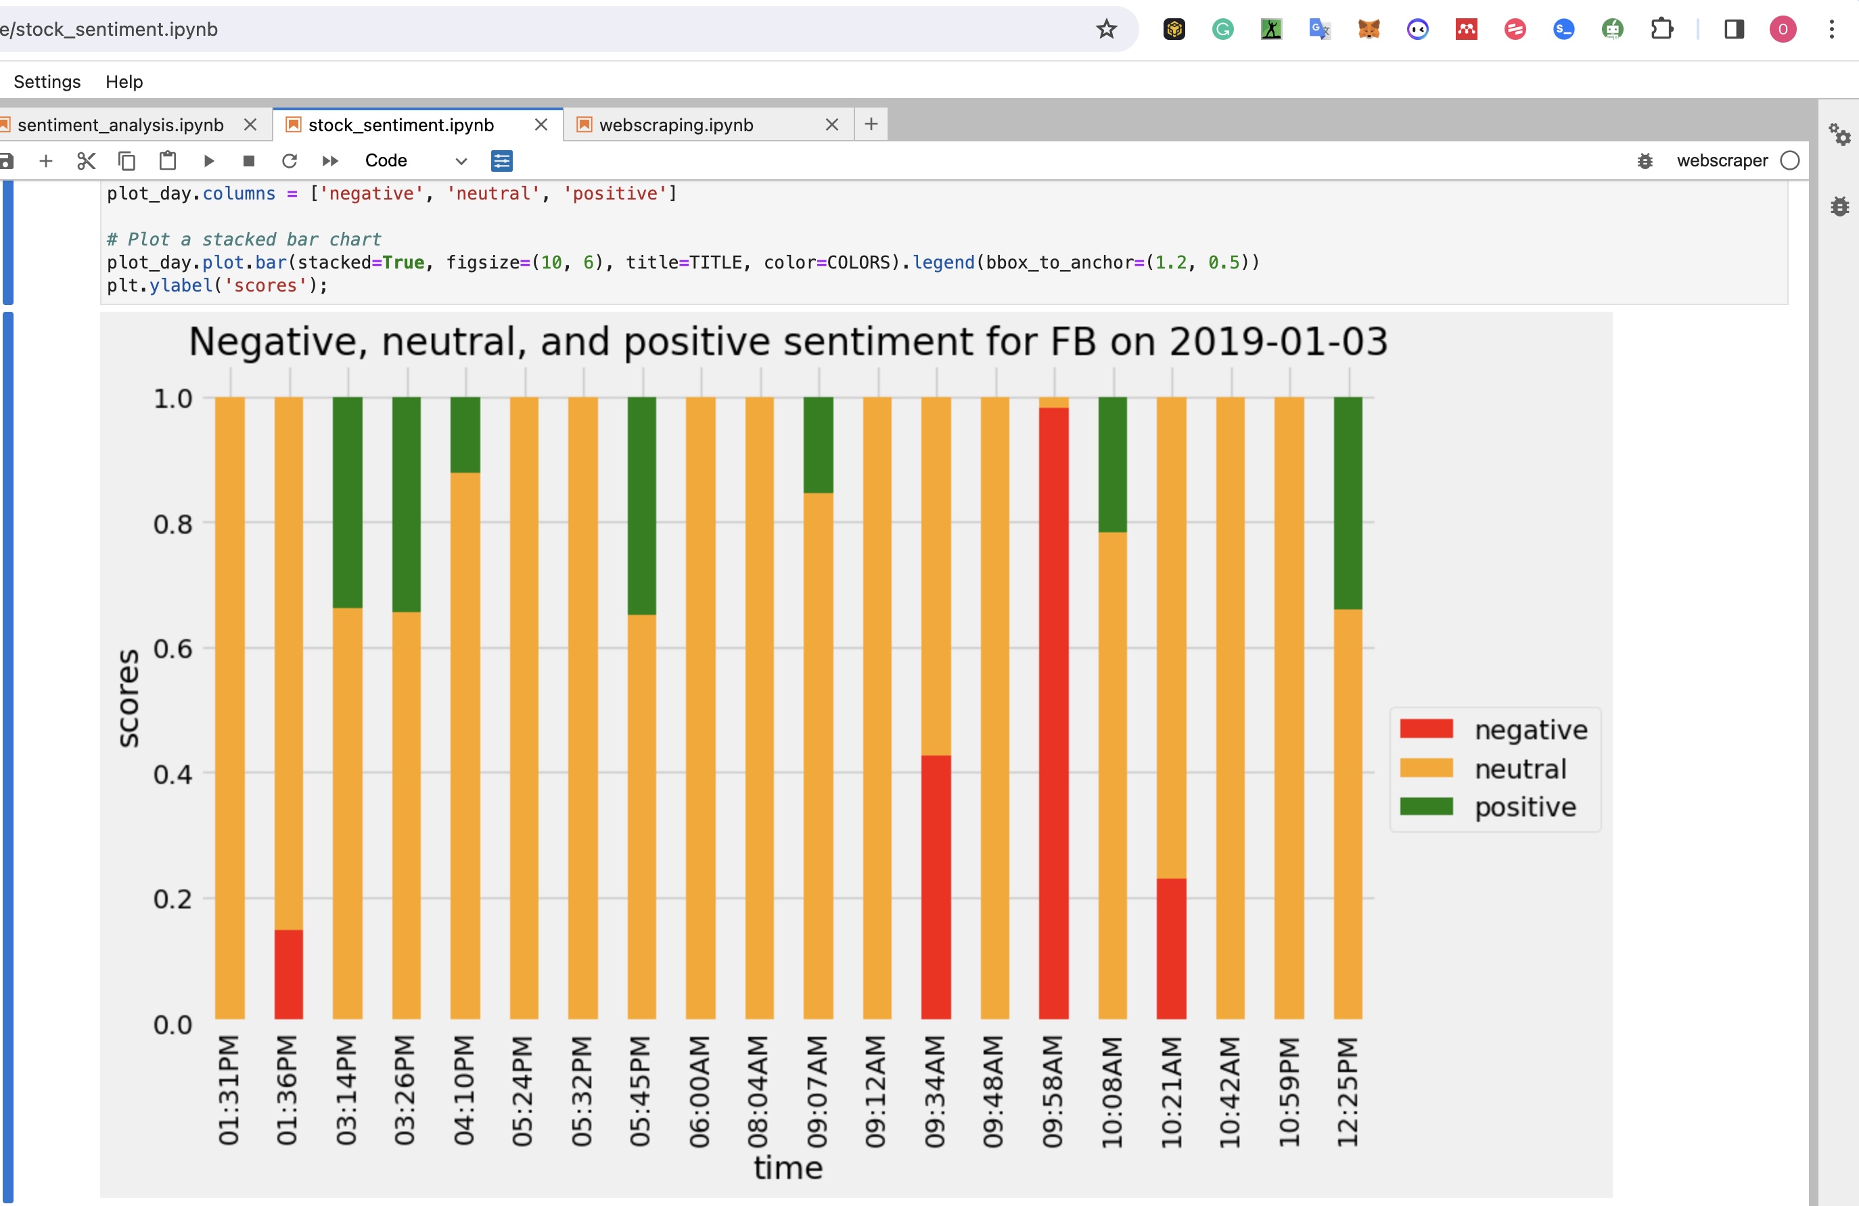The width and height of the screenshot is (1859, 1206).
Task: Open the Code cell type dropdown
Action: click(x=415, y=161)
